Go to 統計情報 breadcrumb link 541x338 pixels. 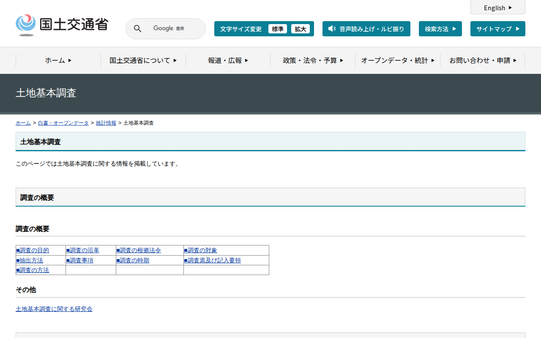point(106,123)
